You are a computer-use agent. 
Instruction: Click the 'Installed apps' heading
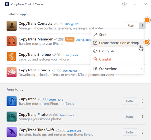17,14
